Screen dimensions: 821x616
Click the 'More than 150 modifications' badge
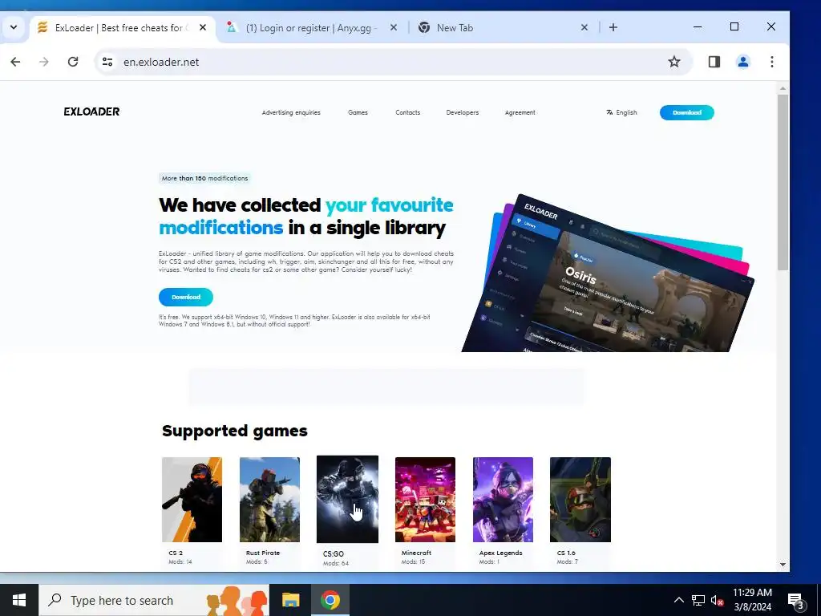coord(204,179)
